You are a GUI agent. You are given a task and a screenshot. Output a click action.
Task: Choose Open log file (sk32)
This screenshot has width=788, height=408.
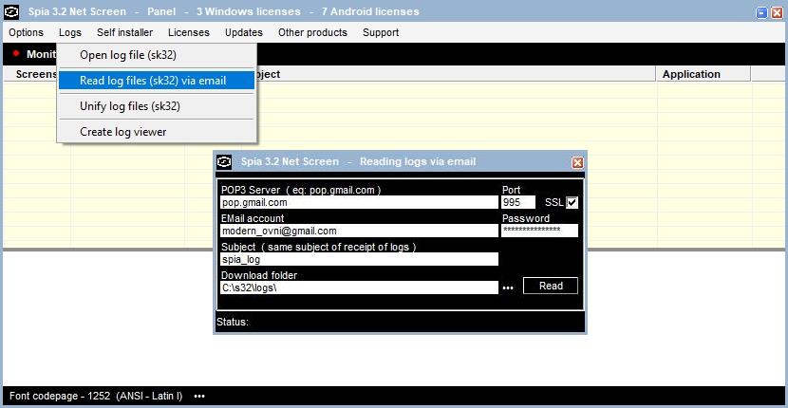[x=157, y=55]
